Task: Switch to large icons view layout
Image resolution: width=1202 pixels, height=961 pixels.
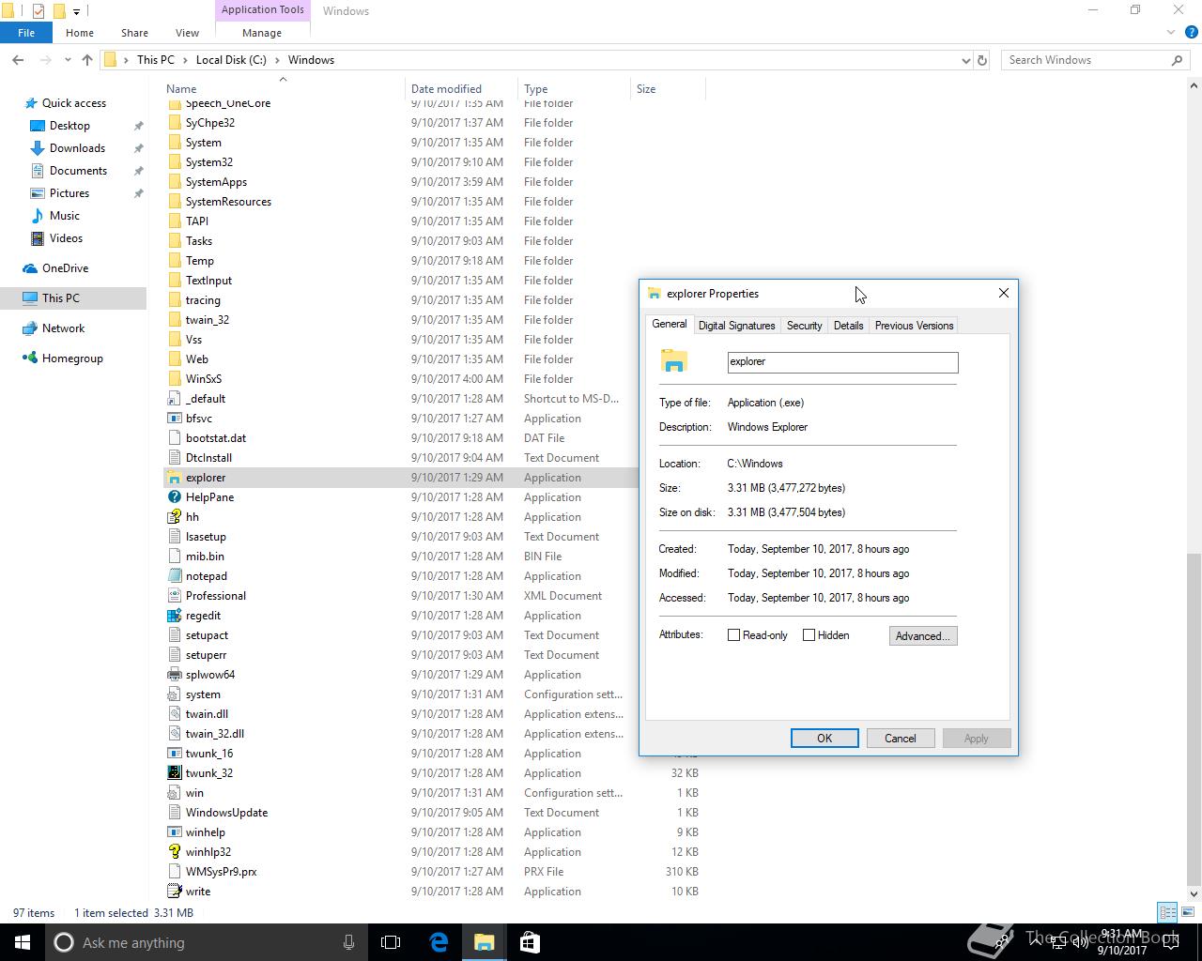Action: pos(1187,912)
